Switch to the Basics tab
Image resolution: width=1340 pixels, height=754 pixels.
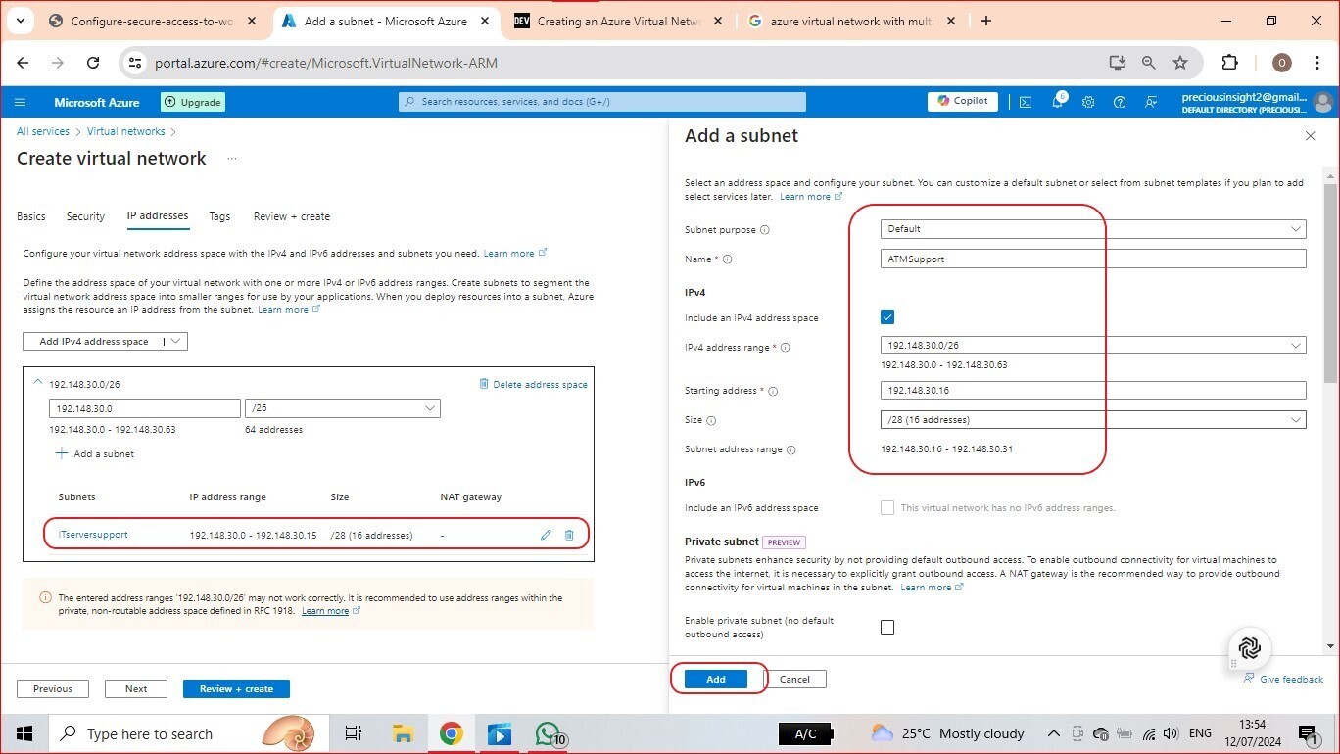[31, 216]
